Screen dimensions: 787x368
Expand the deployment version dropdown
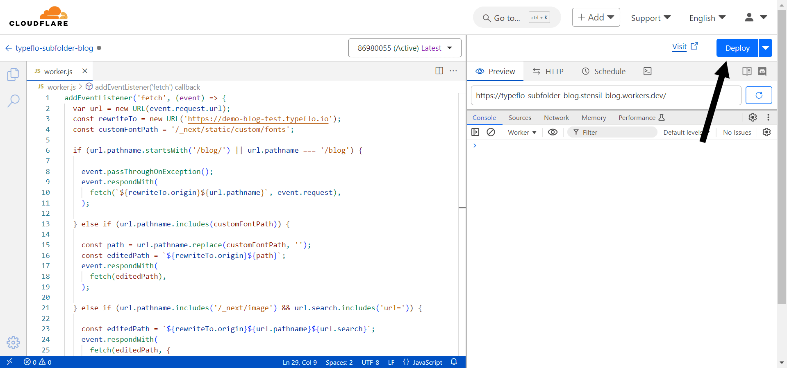pyautogui.click(x=405, y=48)
